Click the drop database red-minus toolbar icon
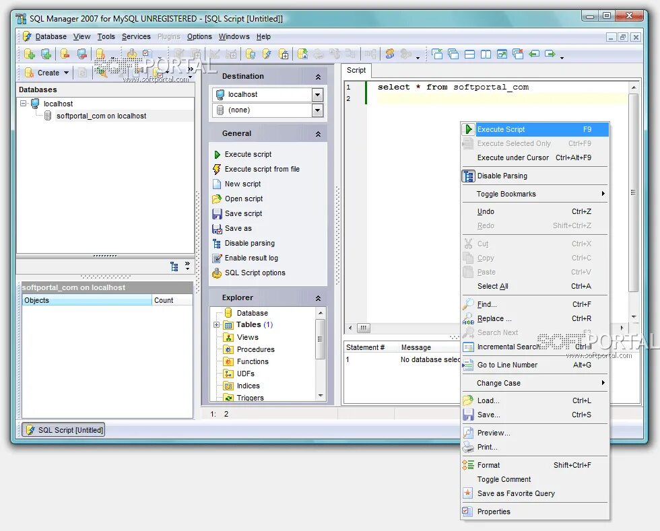This screenshot has width=660, height=531. tap(65, 54)
